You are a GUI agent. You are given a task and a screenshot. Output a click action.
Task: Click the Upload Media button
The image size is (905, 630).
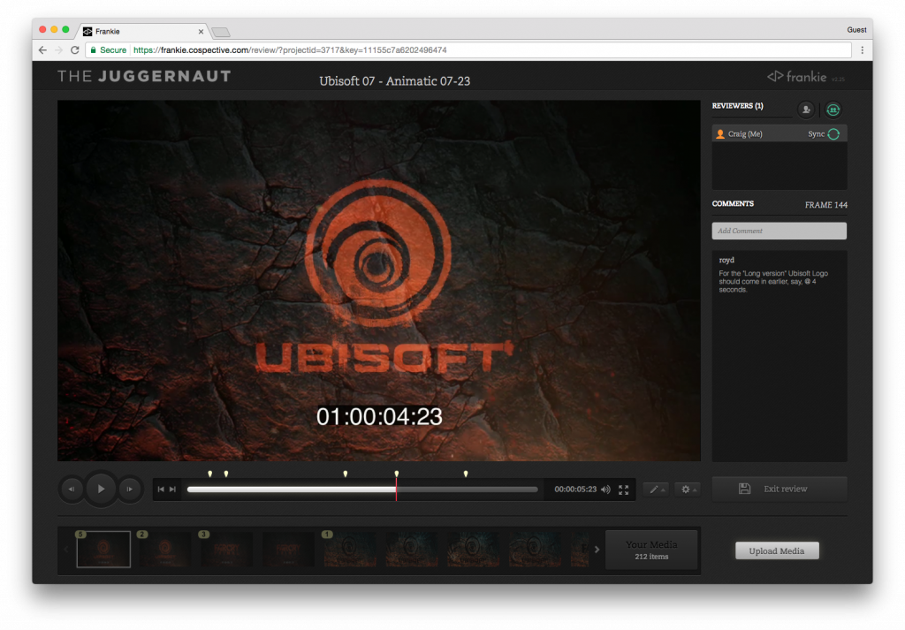(777, 550)
